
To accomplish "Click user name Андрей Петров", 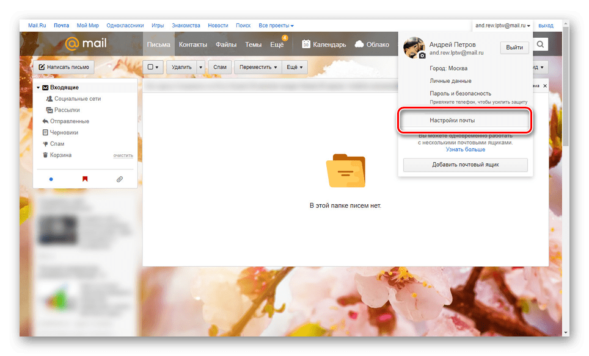I will pyautogui.click(x=452, y=44).
